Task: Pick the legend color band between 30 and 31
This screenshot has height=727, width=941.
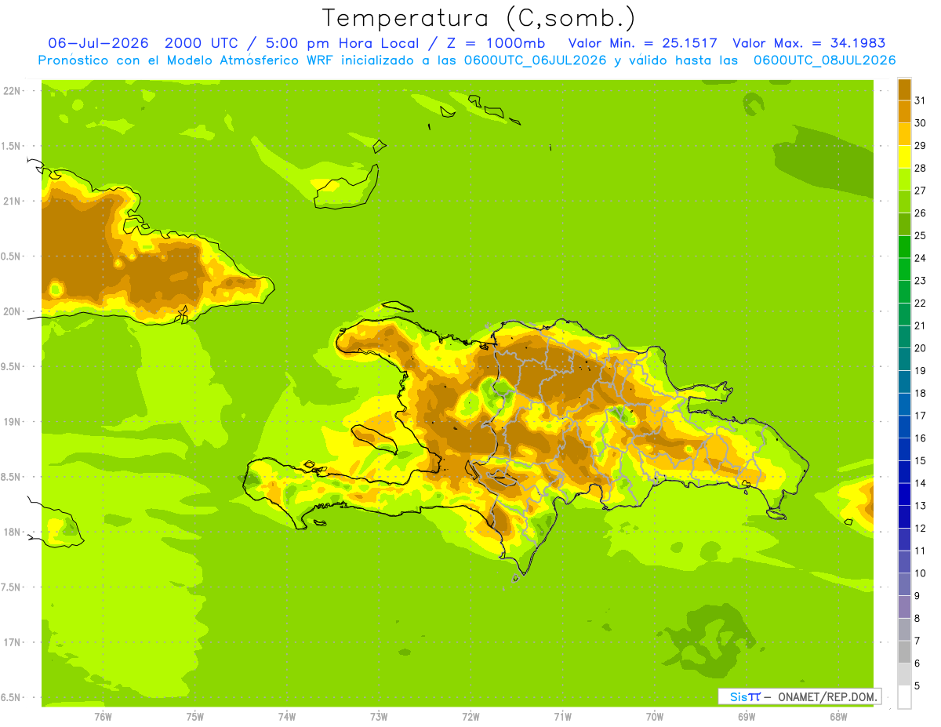Action: coord(904,112)
